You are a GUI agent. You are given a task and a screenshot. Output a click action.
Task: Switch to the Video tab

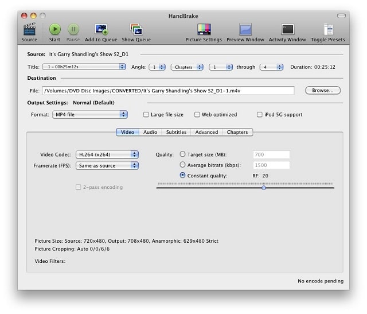(x=127, y=132)
